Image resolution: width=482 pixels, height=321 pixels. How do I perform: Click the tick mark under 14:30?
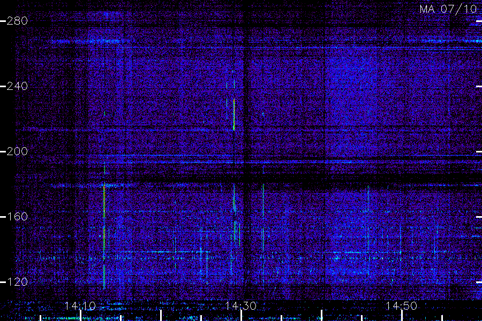242,316
